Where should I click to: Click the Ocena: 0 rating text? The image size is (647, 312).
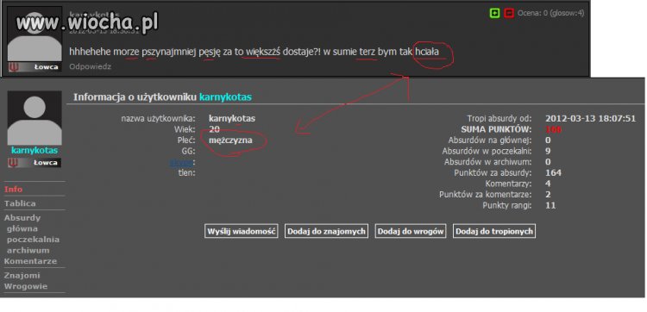tap(551, 13)
